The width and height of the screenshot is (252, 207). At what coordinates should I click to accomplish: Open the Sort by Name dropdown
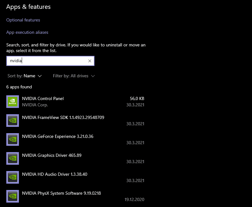point(25,76)
